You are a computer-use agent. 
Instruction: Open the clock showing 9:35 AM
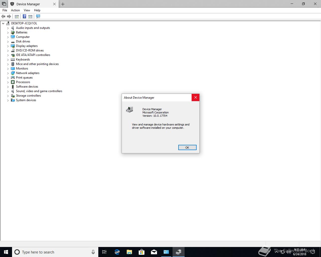300,252
